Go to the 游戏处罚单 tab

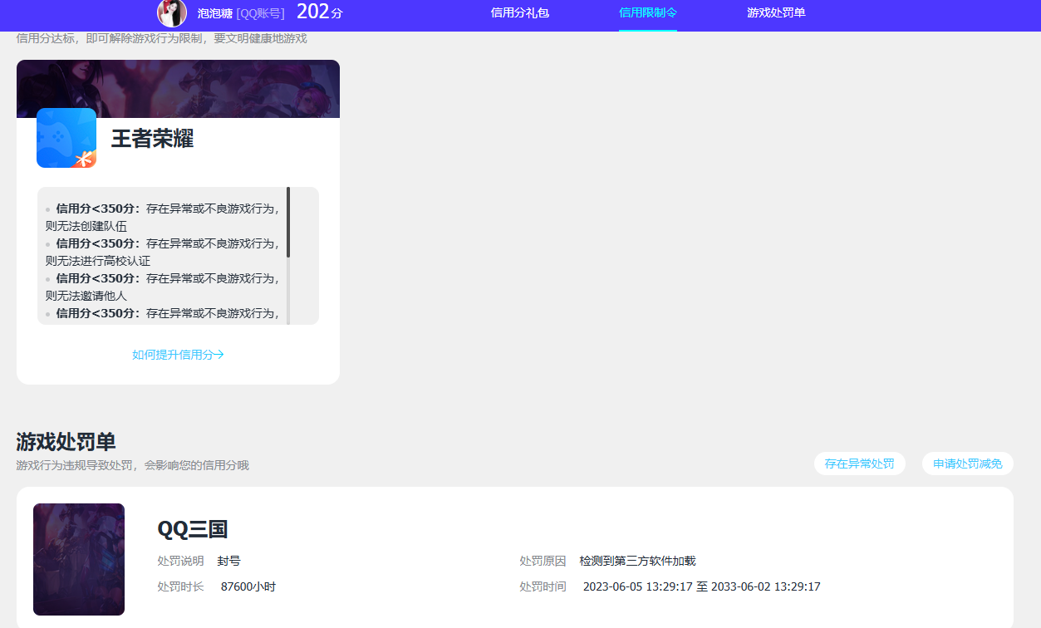776,12
